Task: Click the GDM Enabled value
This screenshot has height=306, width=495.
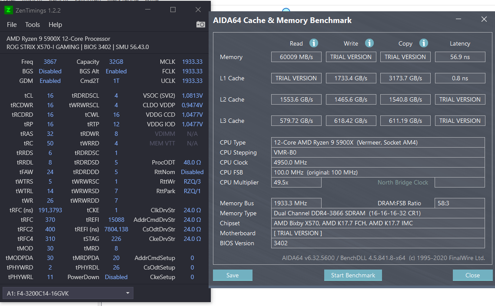Action: (x=50, y=81)
